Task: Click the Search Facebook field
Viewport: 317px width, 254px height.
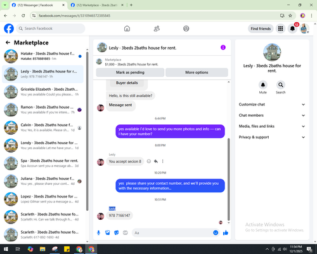Action: [51, 29]
